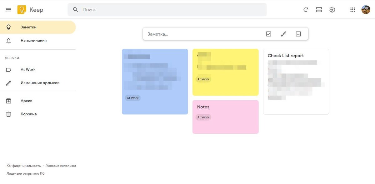Open the main hamburger menu
This screenshot has height=184, width=375.
coord(8,10)
